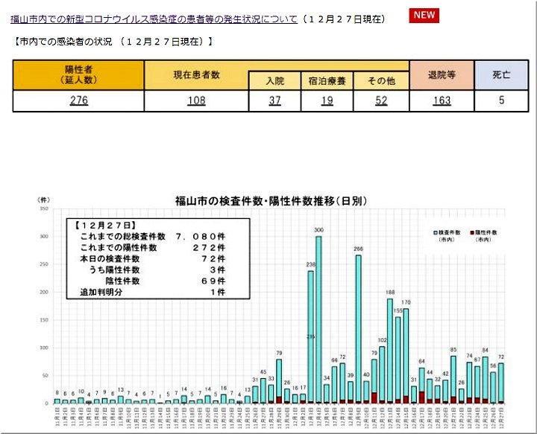Select the 現在患者数 header cell
The height and width of the screenshot is (434, 537).
click(195, 75)
